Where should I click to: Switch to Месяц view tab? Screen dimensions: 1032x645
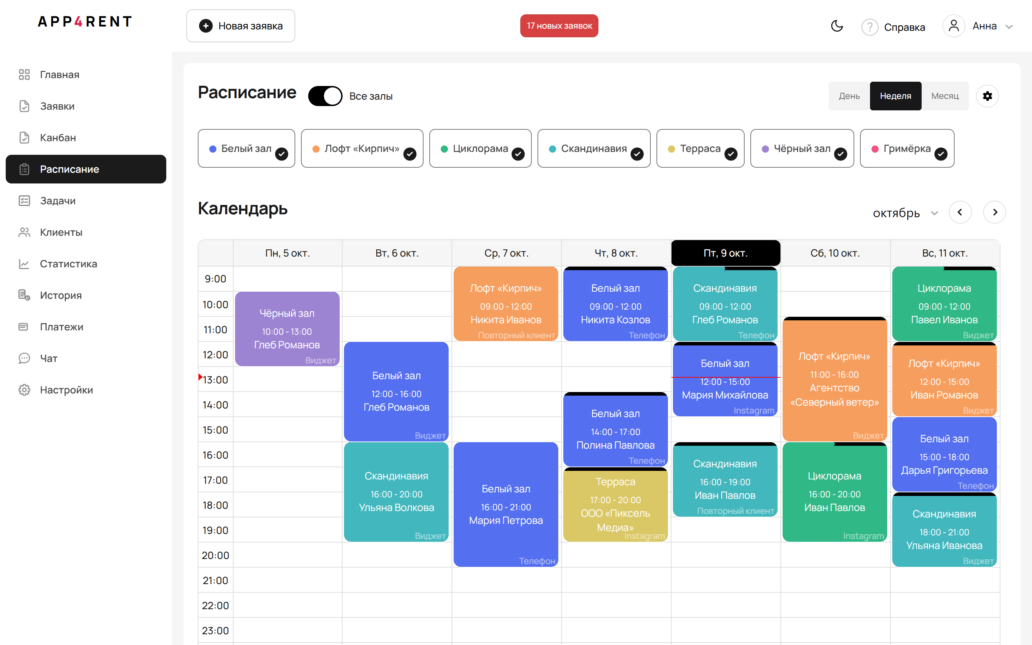coord(945,96)
